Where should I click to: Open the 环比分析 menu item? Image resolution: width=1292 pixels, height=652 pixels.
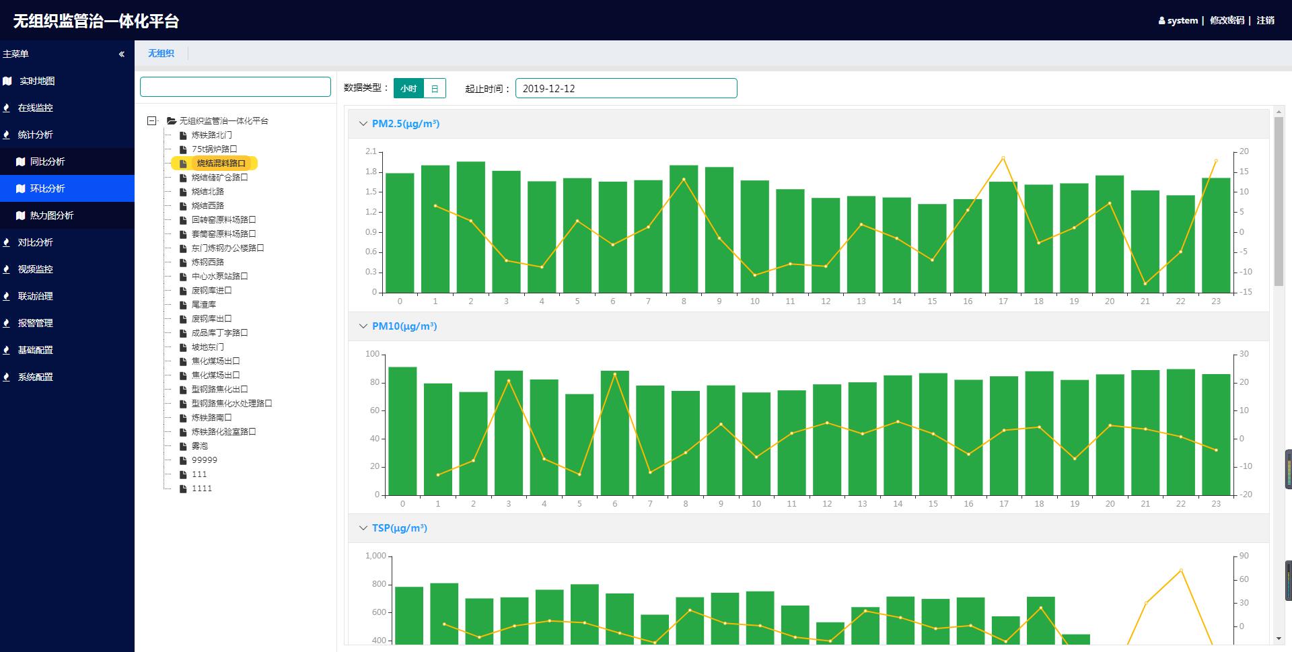click(47, 188)
